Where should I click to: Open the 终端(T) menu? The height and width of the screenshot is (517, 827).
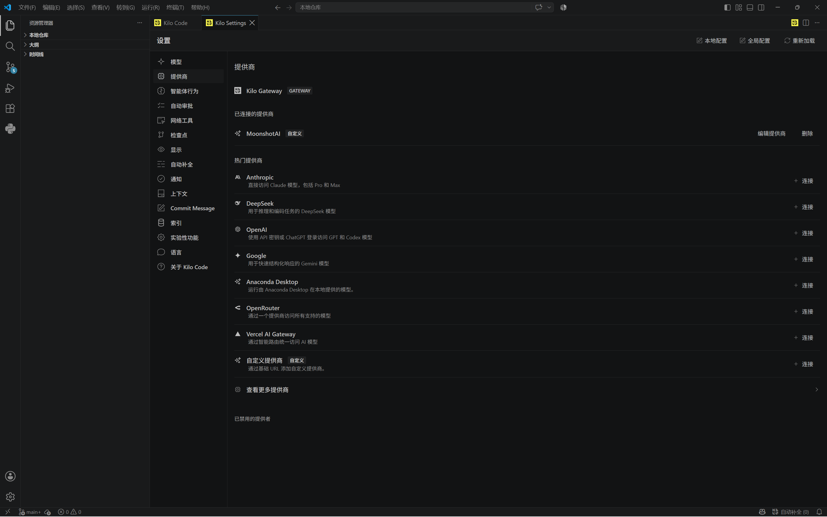[x=175, y=7]
